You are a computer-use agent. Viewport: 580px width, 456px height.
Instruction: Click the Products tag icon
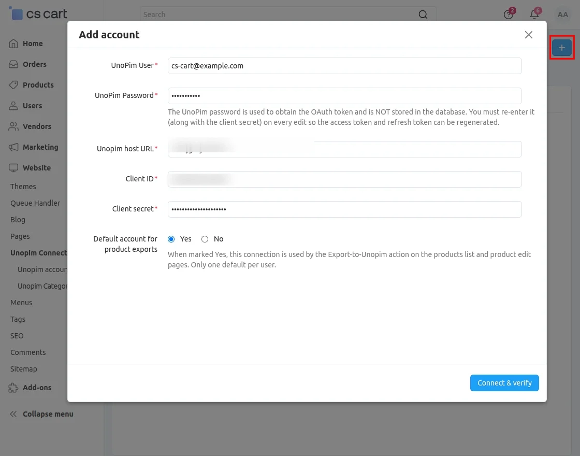pyautogui.click(x=13, y=85)
